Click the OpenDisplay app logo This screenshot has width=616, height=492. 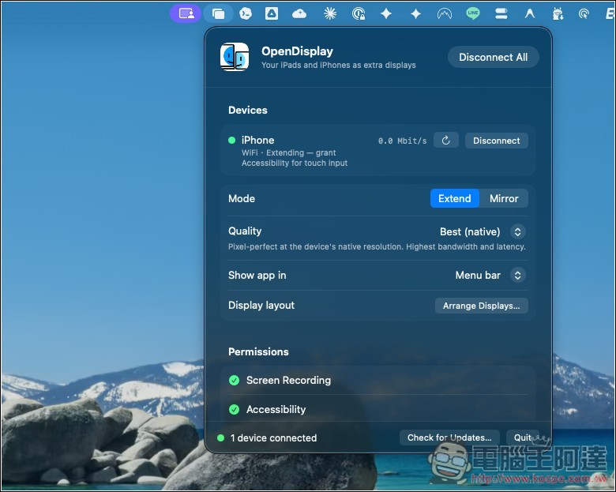point(235,57)
